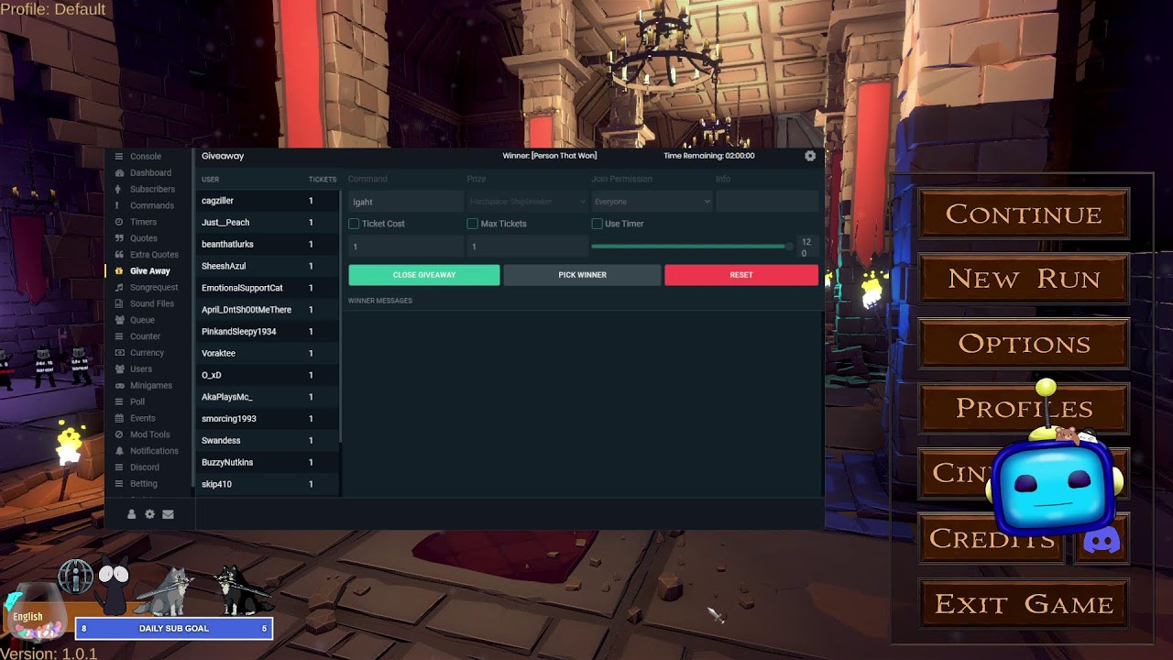Enable the Max Tickets checkbox

[x=473, y=224]
